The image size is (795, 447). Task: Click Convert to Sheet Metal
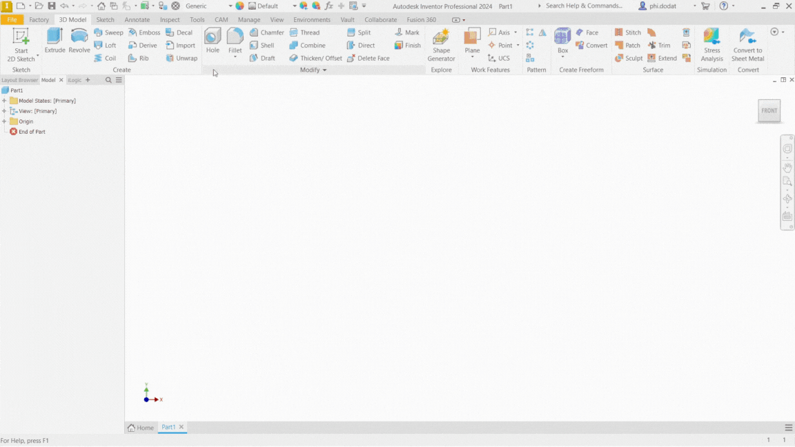click(x=747, y=45)
